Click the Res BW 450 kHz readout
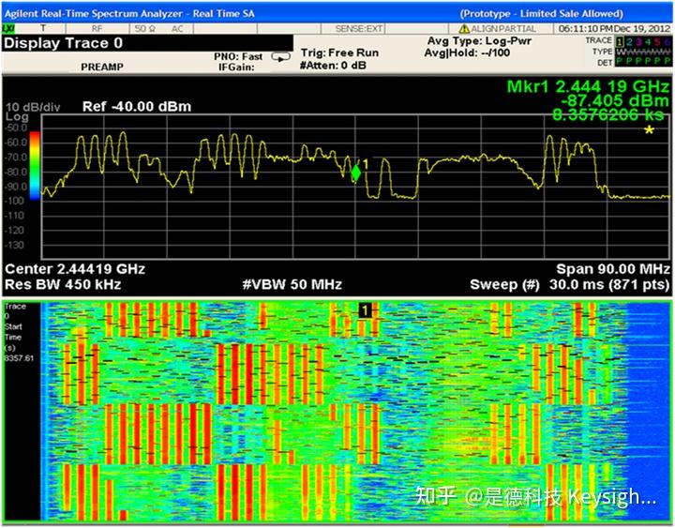The width and height of the screenshot is (675, 528). [63, 285]
